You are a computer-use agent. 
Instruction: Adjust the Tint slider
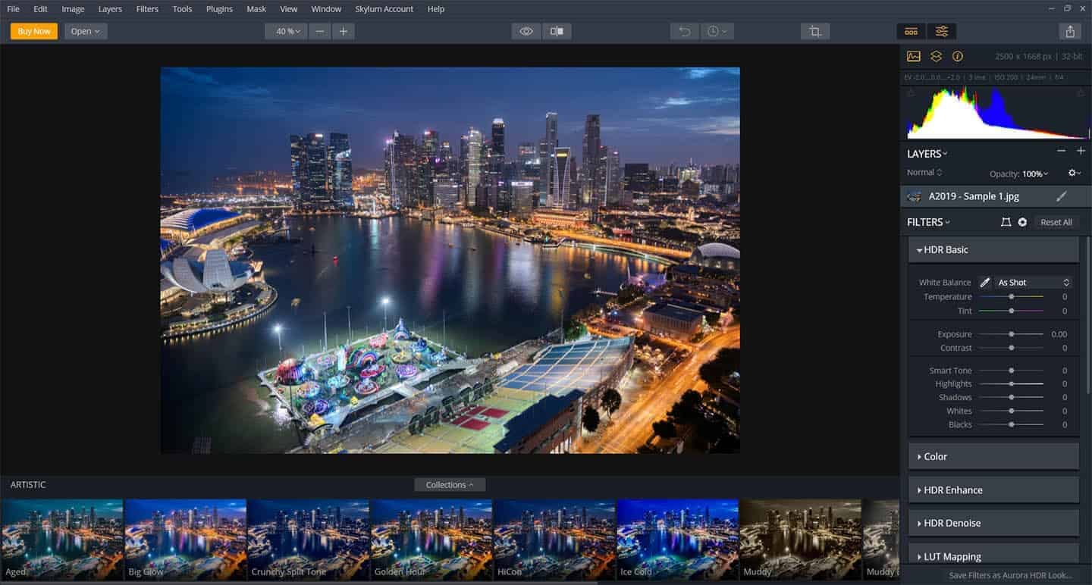1011,311
